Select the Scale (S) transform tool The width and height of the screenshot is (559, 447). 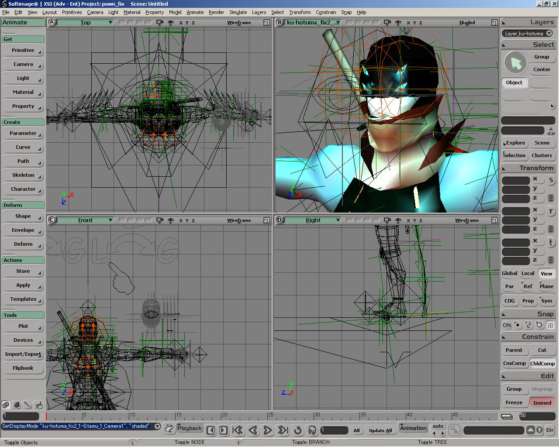click(x=551, y=180)
